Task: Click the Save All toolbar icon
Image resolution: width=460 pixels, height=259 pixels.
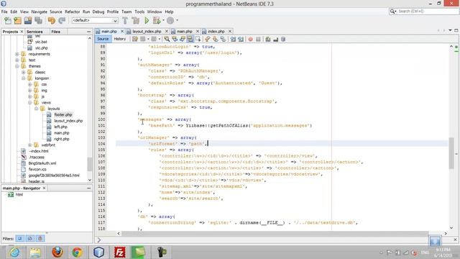Action: click(38, 20)
